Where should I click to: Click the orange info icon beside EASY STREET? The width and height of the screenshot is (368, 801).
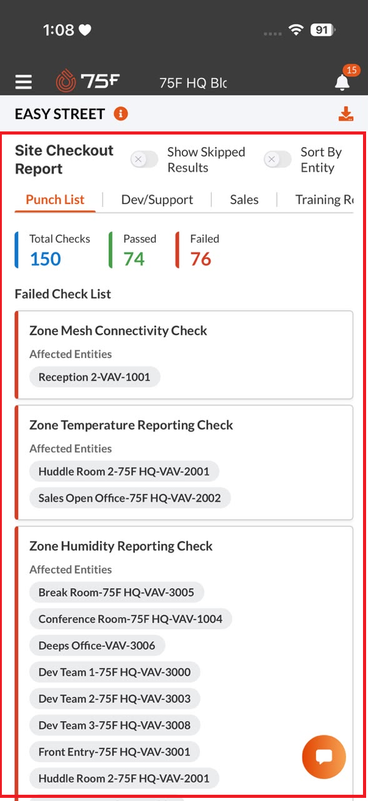[x=121, y=114]
